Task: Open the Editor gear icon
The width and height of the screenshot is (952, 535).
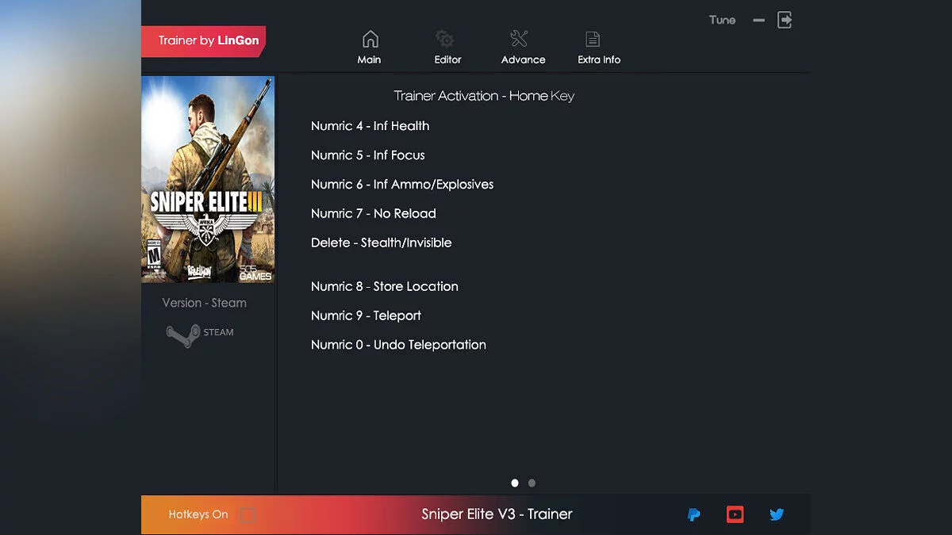Action: [x=445, y=39]
